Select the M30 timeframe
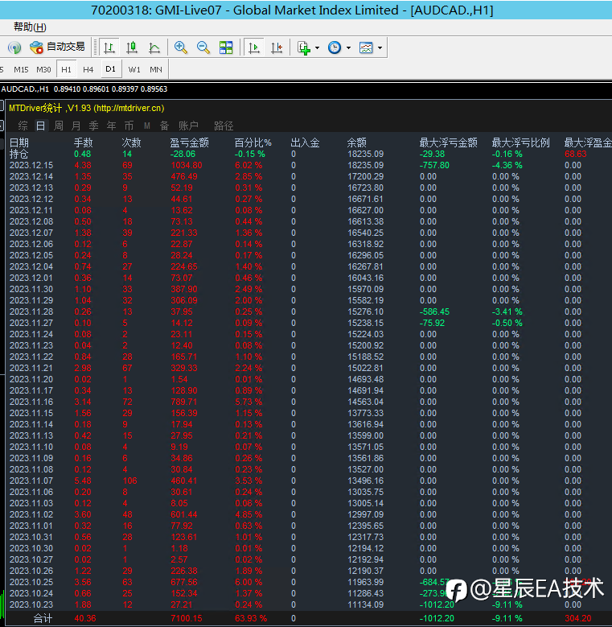 [43, 69]
